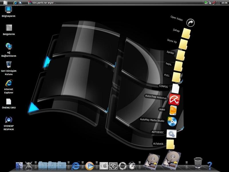Click the lifebuoy ring dock icon

(123, 166)
